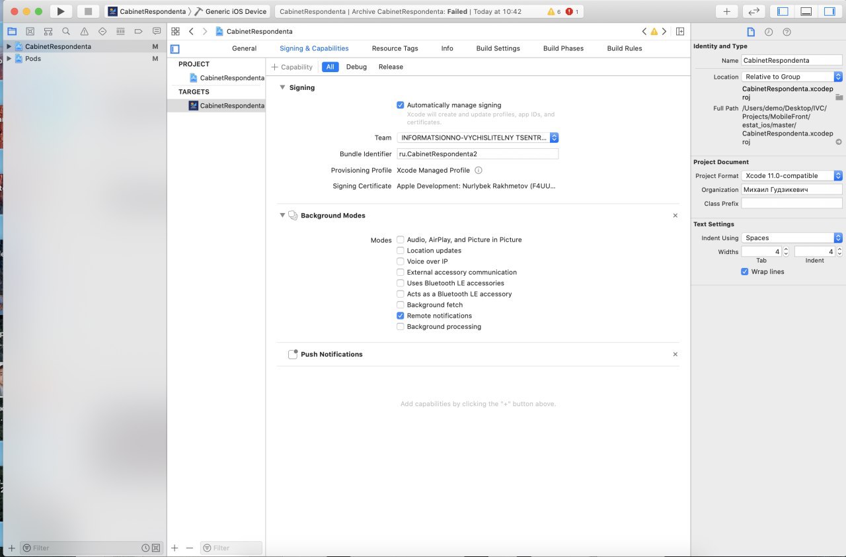Open the related items grid menu
The height and width of the screenshot is (557, 846).
[x=175, y=31]
